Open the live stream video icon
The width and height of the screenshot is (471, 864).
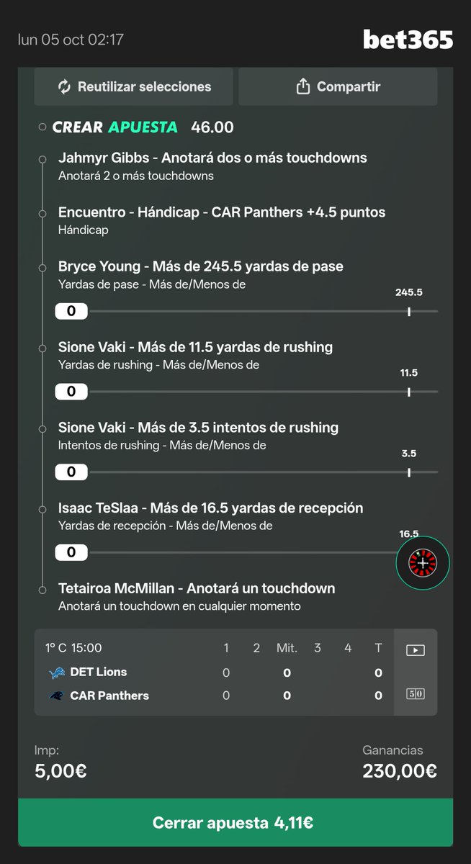[415, 650]
